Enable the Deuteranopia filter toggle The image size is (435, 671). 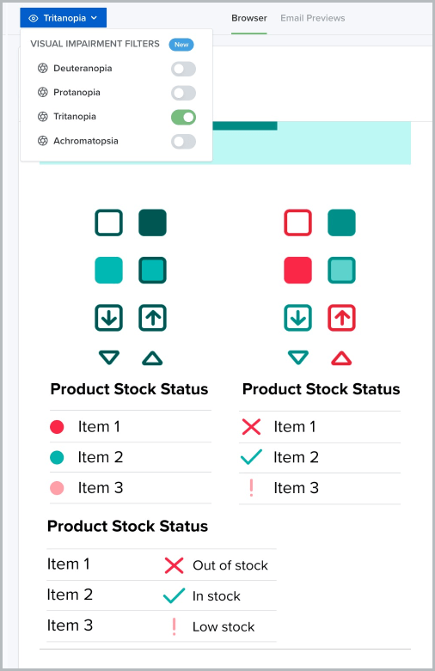(183, 69)
